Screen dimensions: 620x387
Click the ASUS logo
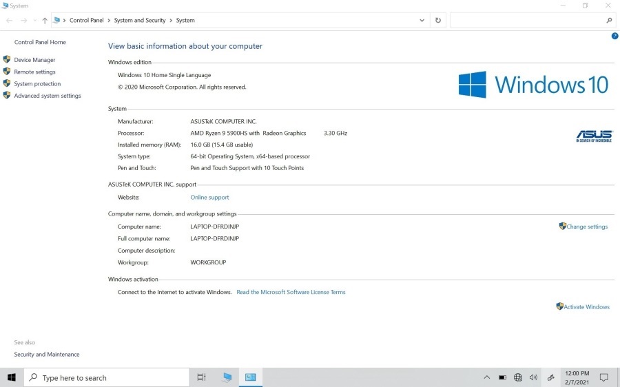pyautogui.click(x=594, y=136)
